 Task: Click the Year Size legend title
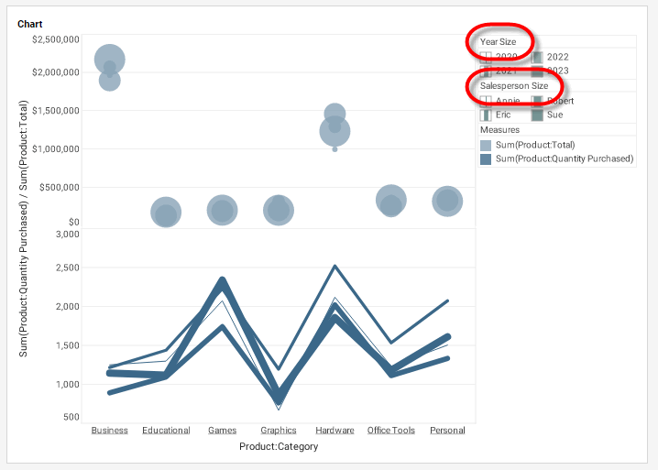pyautogui.click(x=499, y=42)
